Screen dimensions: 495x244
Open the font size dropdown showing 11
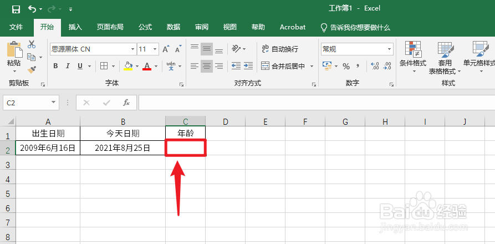(155, 49)
